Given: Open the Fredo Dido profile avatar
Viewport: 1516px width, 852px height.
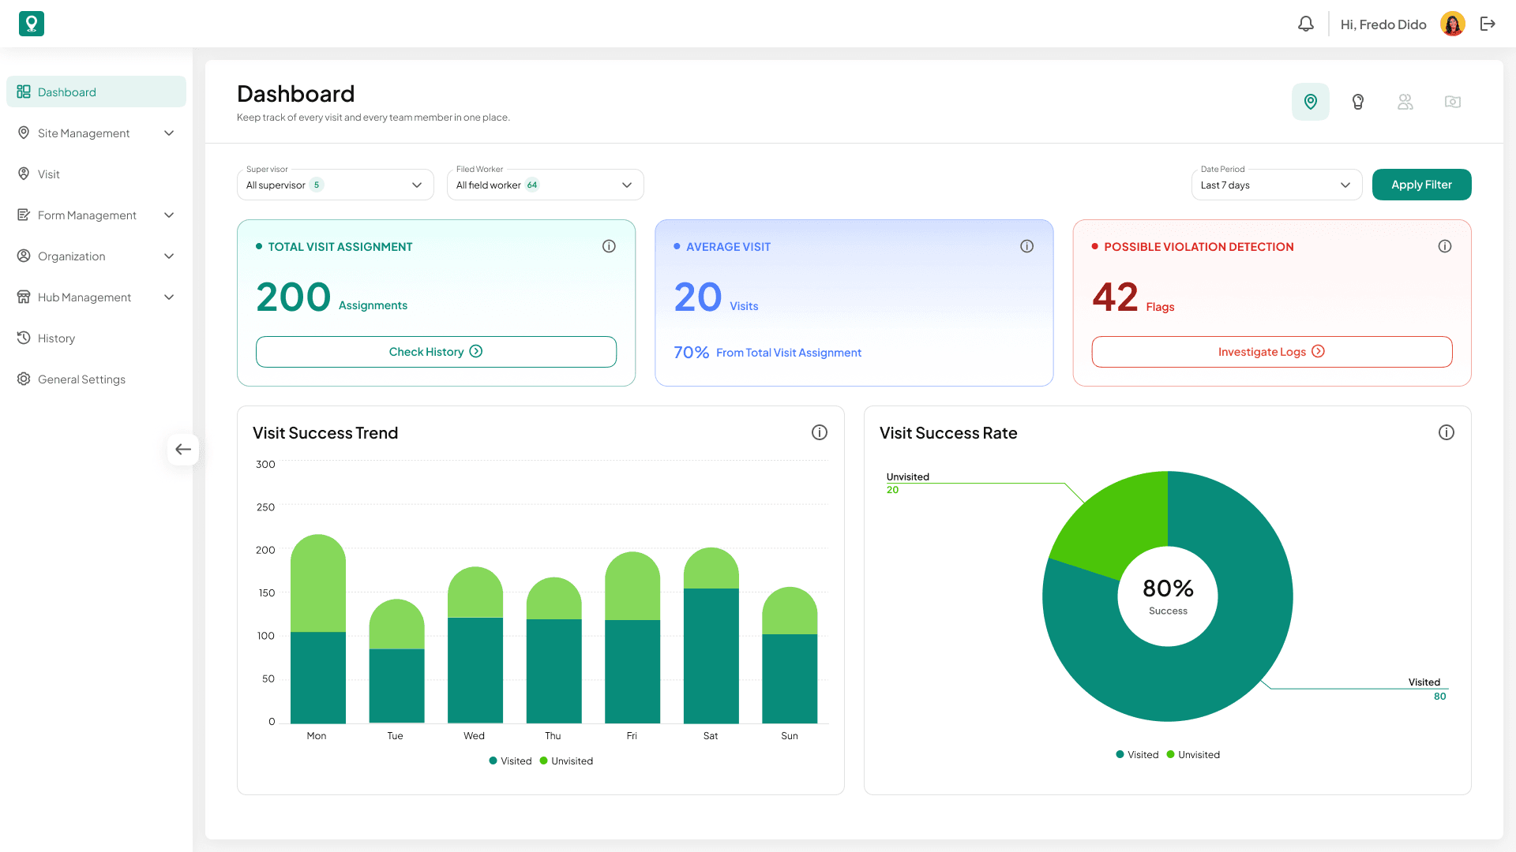Looking at the screenshot, I should (1453, 24).
